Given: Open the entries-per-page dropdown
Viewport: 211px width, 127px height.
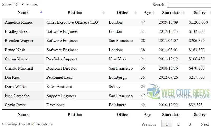Looking at the screenshot, I should click(19, 4).
